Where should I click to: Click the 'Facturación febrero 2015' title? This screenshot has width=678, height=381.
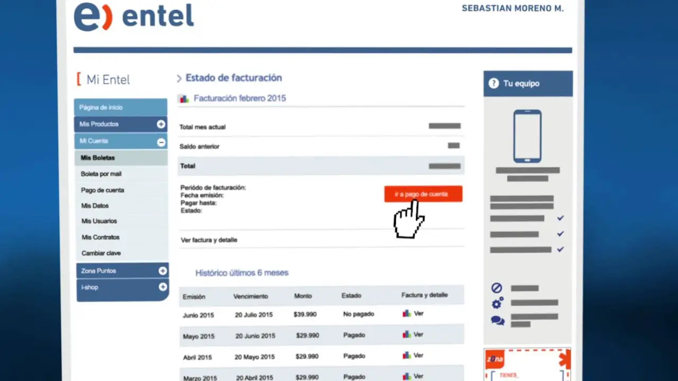(x=240, y=98)
